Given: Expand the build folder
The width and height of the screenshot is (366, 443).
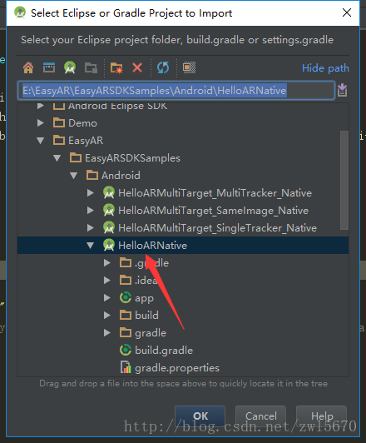Looking at the screenshot, I should pos(107,316).
